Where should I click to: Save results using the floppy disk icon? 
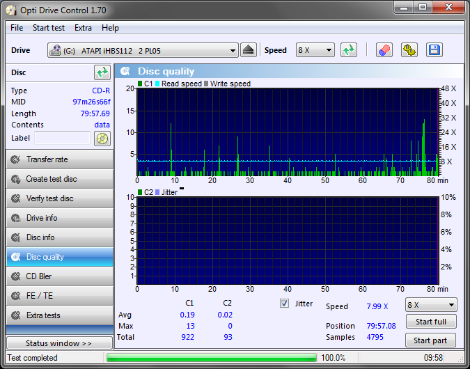[434, 50]
